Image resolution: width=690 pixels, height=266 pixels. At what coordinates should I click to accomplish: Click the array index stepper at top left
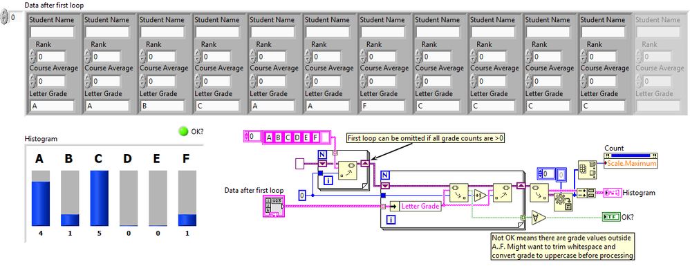tap(4, 17)
